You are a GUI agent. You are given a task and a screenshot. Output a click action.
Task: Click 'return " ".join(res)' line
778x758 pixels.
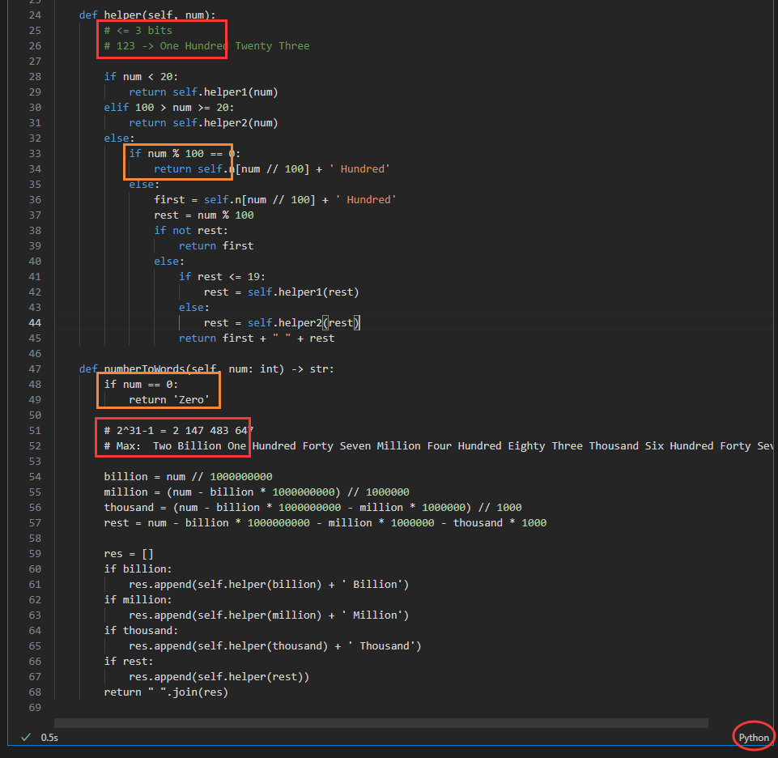pos(166,692)
